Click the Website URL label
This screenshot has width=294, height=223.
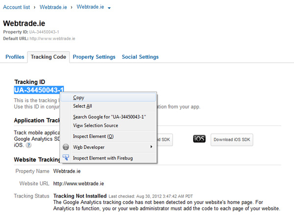34,183
